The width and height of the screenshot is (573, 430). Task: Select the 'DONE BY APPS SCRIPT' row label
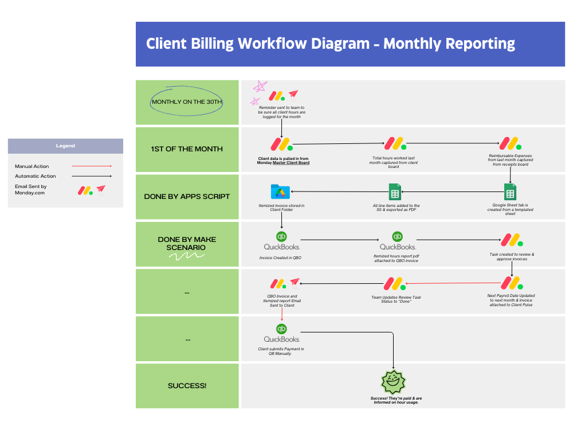click(x=187, y=196)
